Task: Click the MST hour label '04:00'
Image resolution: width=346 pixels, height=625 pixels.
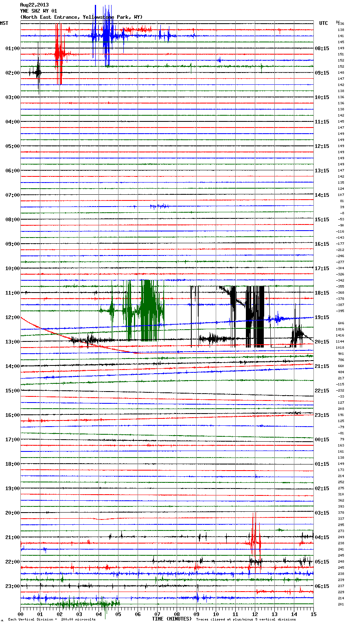Action: coord(13,122)
